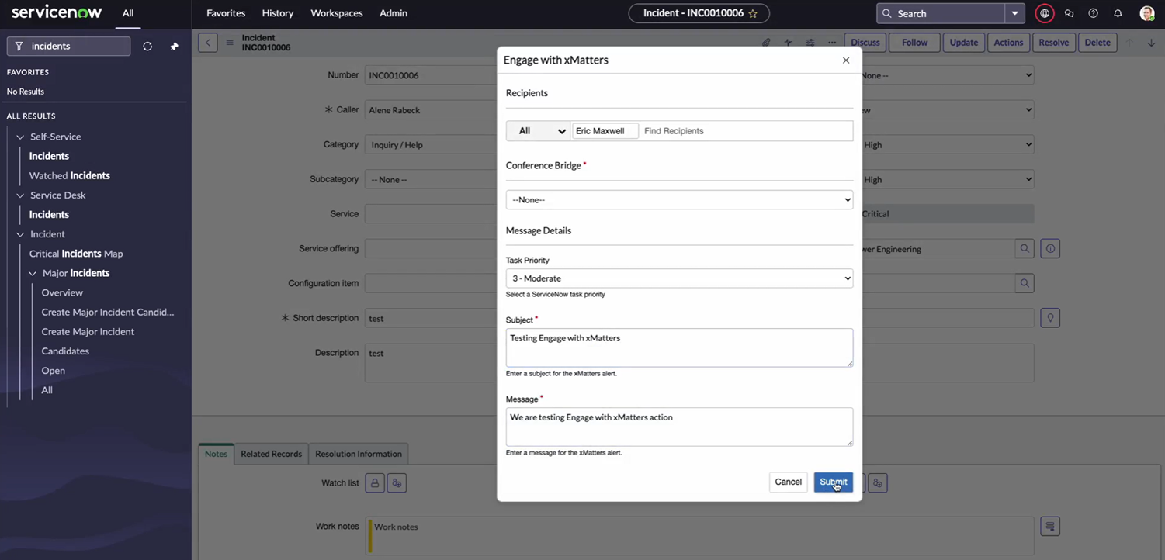Click the Subject text area
The width and height of the screenshot is (1165, 560).
(x=679, y=347)
